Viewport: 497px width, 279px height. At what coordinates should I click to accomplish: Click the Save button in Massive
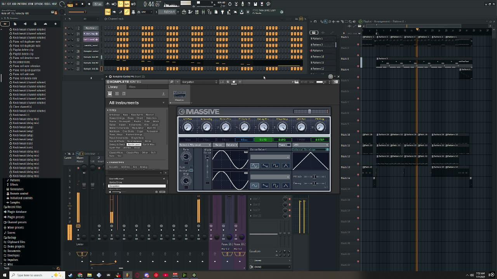pyautogui.click(x=218, y=145)
